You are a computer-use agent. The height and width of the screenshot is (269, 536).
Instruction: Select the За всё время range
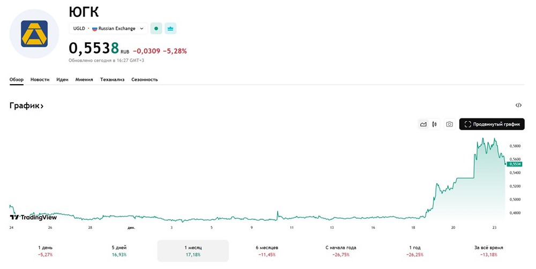click(x=488, y=251)
